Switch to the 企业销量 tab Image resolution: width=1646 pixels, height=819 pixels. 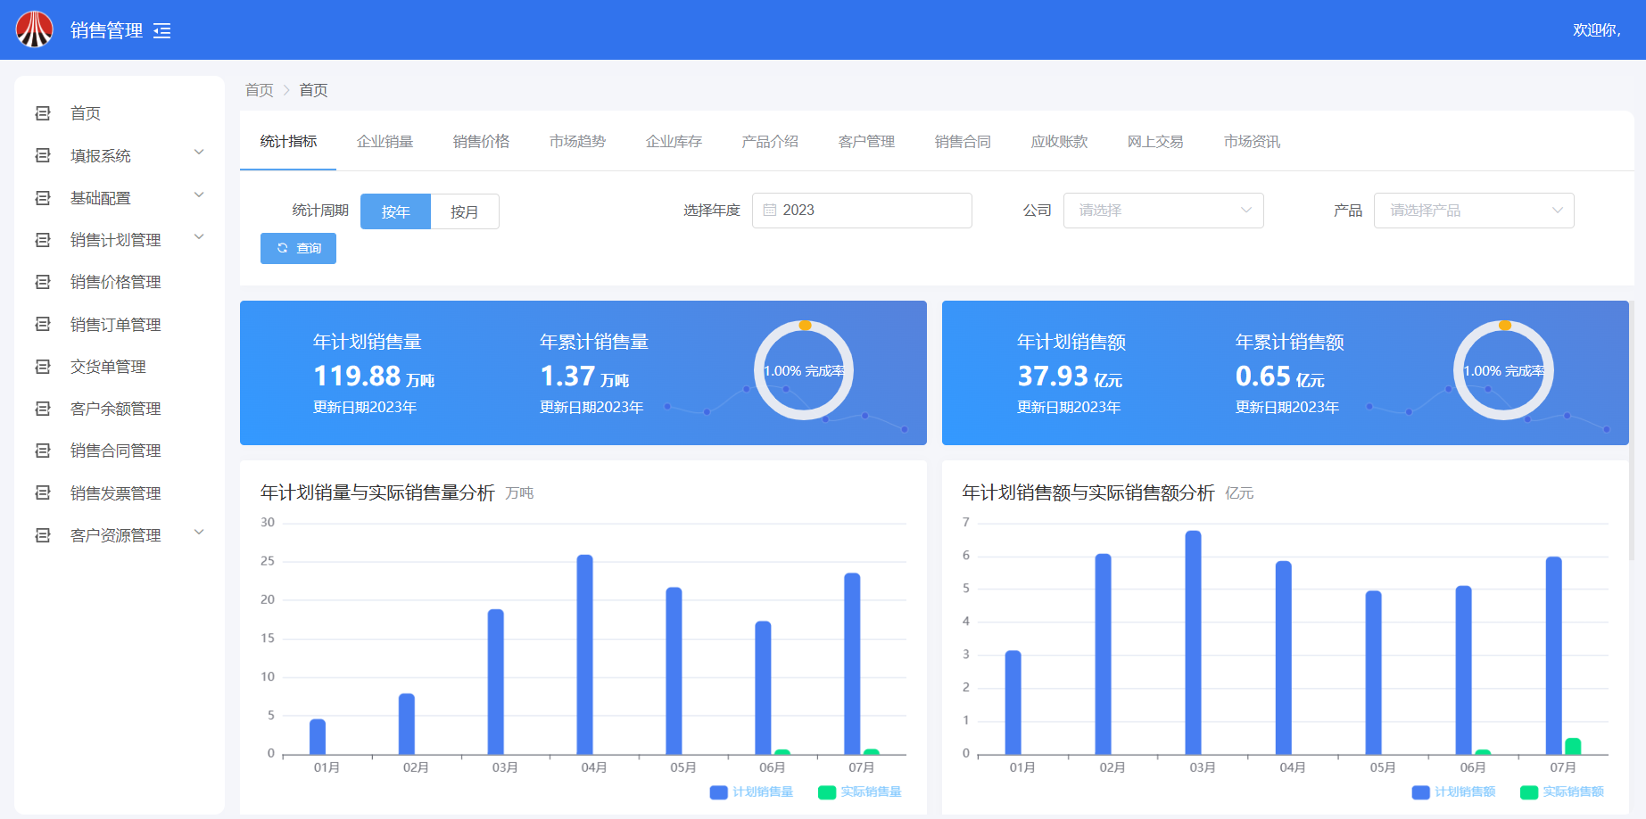click(x=385, y=142)
